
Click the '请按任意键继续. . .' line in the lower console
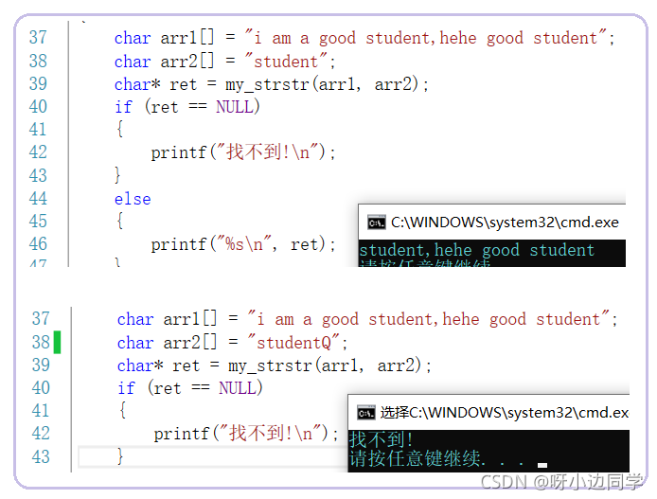[x=436, y=458]
